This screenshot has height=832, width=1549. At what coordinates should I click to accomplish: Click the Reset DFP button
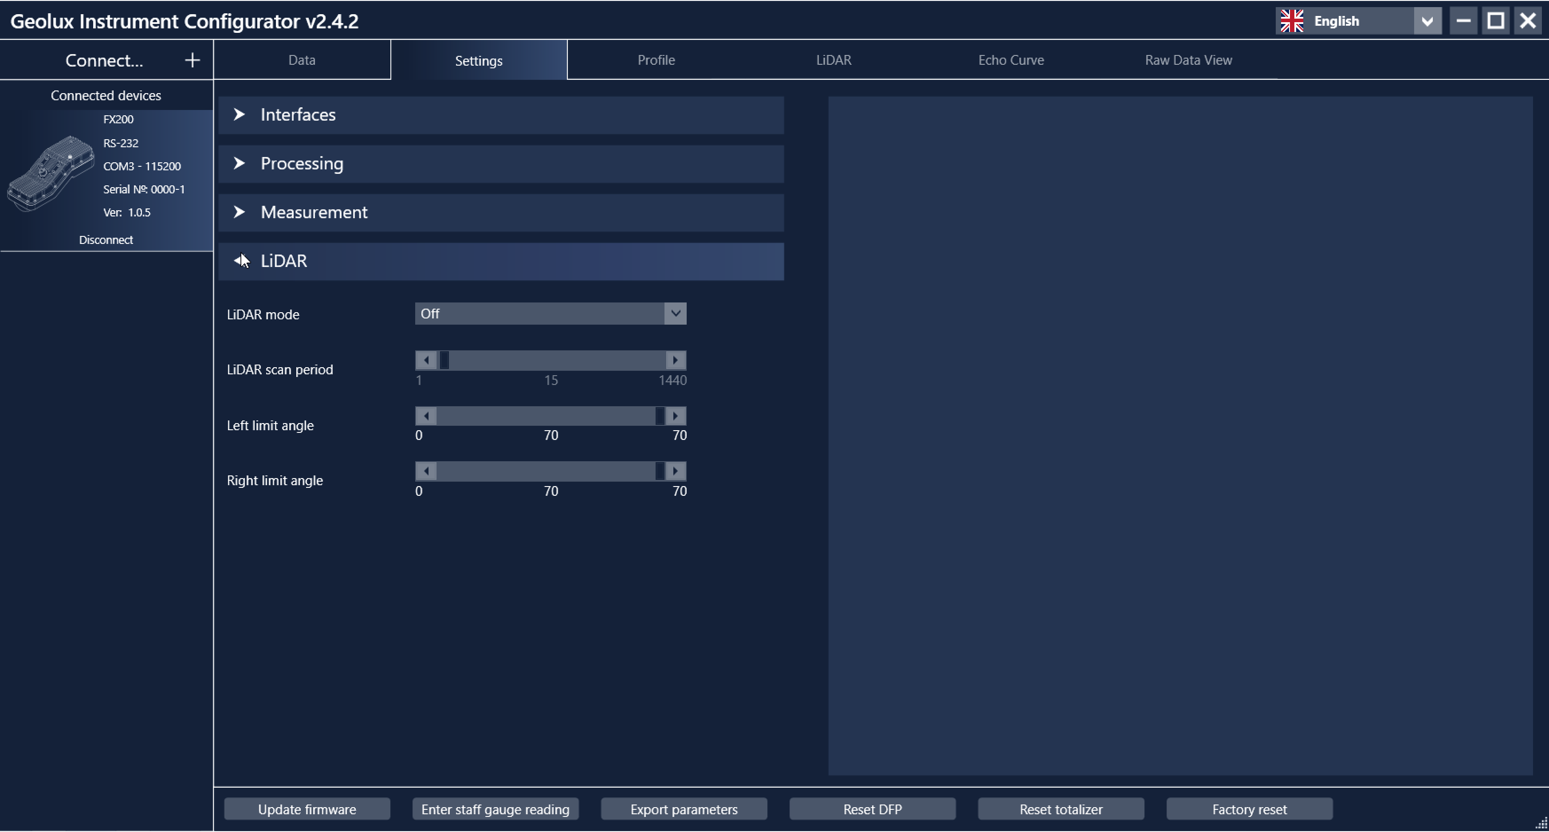point(873,809)
